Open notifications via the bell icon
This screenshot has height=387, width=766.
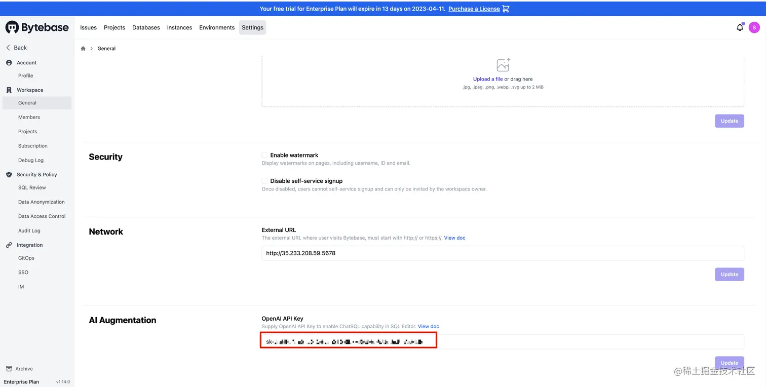click(740, 27)
